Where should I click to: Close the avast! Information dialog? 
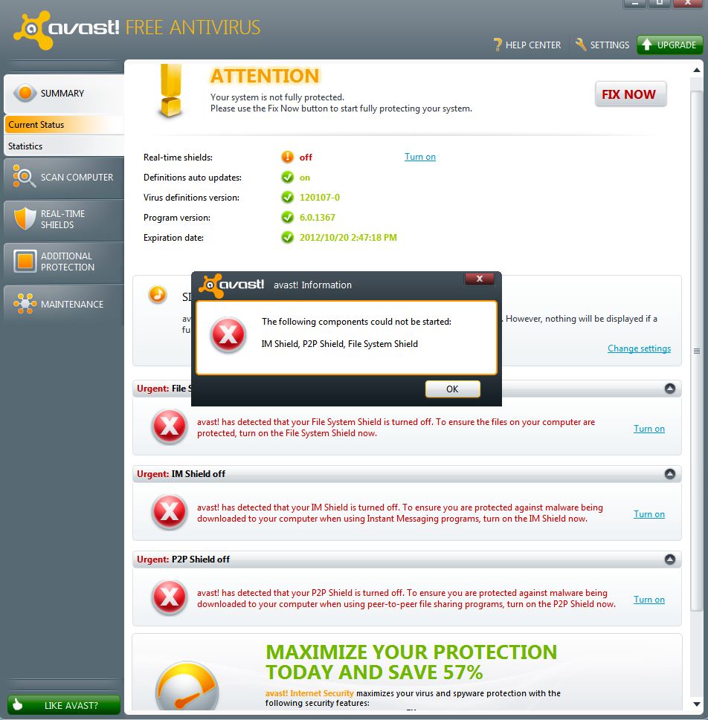point(480,278)
